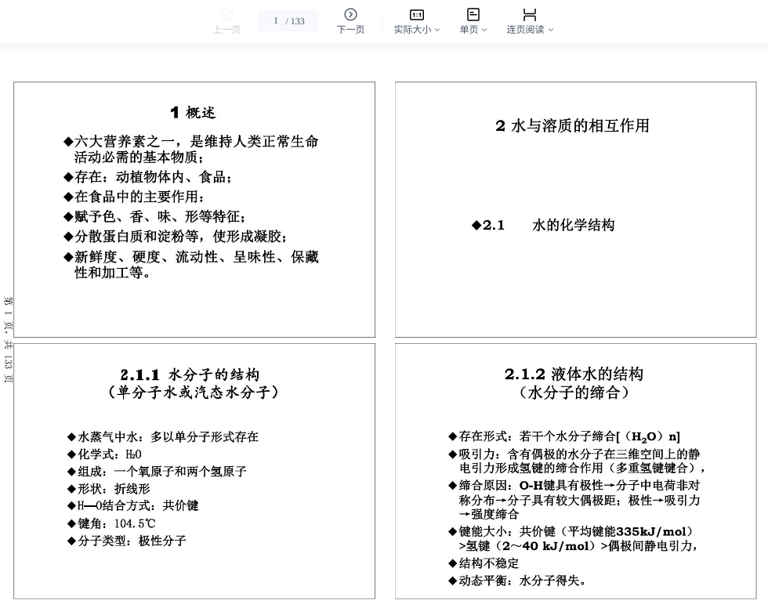Click the '2.1.1 水分子的结构' slide title
The image size is (768, 608).
tap(190, 375)
